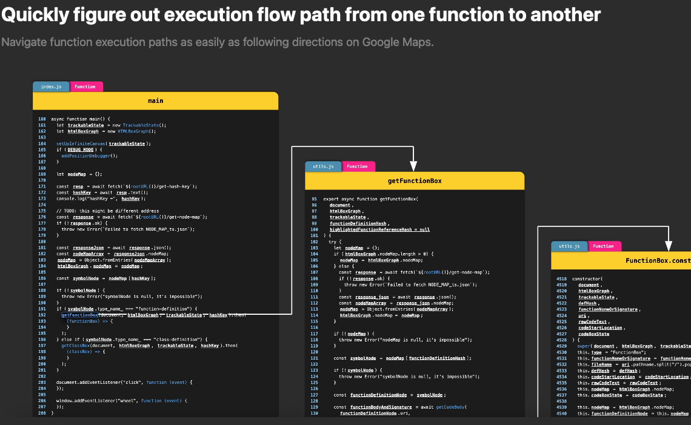Click responseJson declaration on line 181
The height and width of the screenshot is (425, 691).
(x=88, y=248)
